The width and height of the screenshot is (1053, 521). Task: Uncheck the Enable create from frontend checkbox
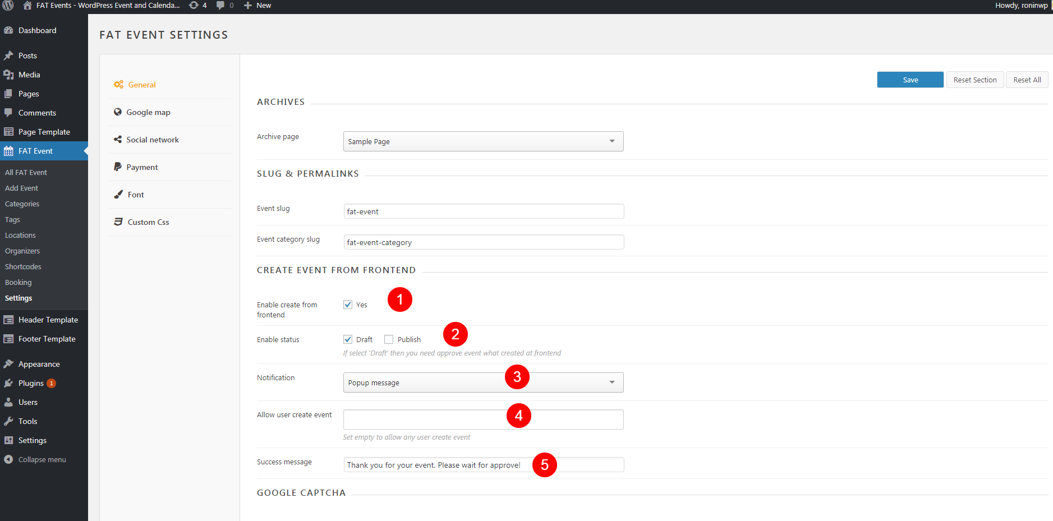click(348, 305)
